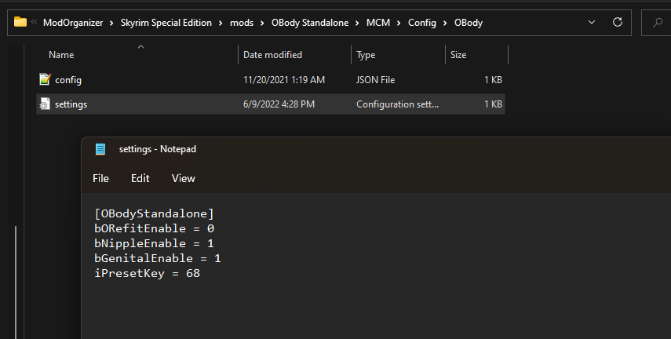This screenshot has width=671, height=339.
Task: Click the search magnifier icon
Action: 658,23
